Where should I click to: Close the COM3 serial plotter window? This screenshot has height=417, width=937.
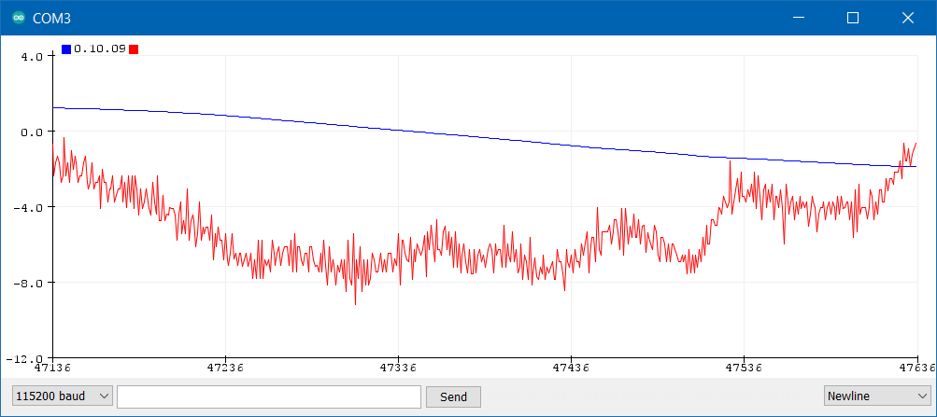click(906, 18)
